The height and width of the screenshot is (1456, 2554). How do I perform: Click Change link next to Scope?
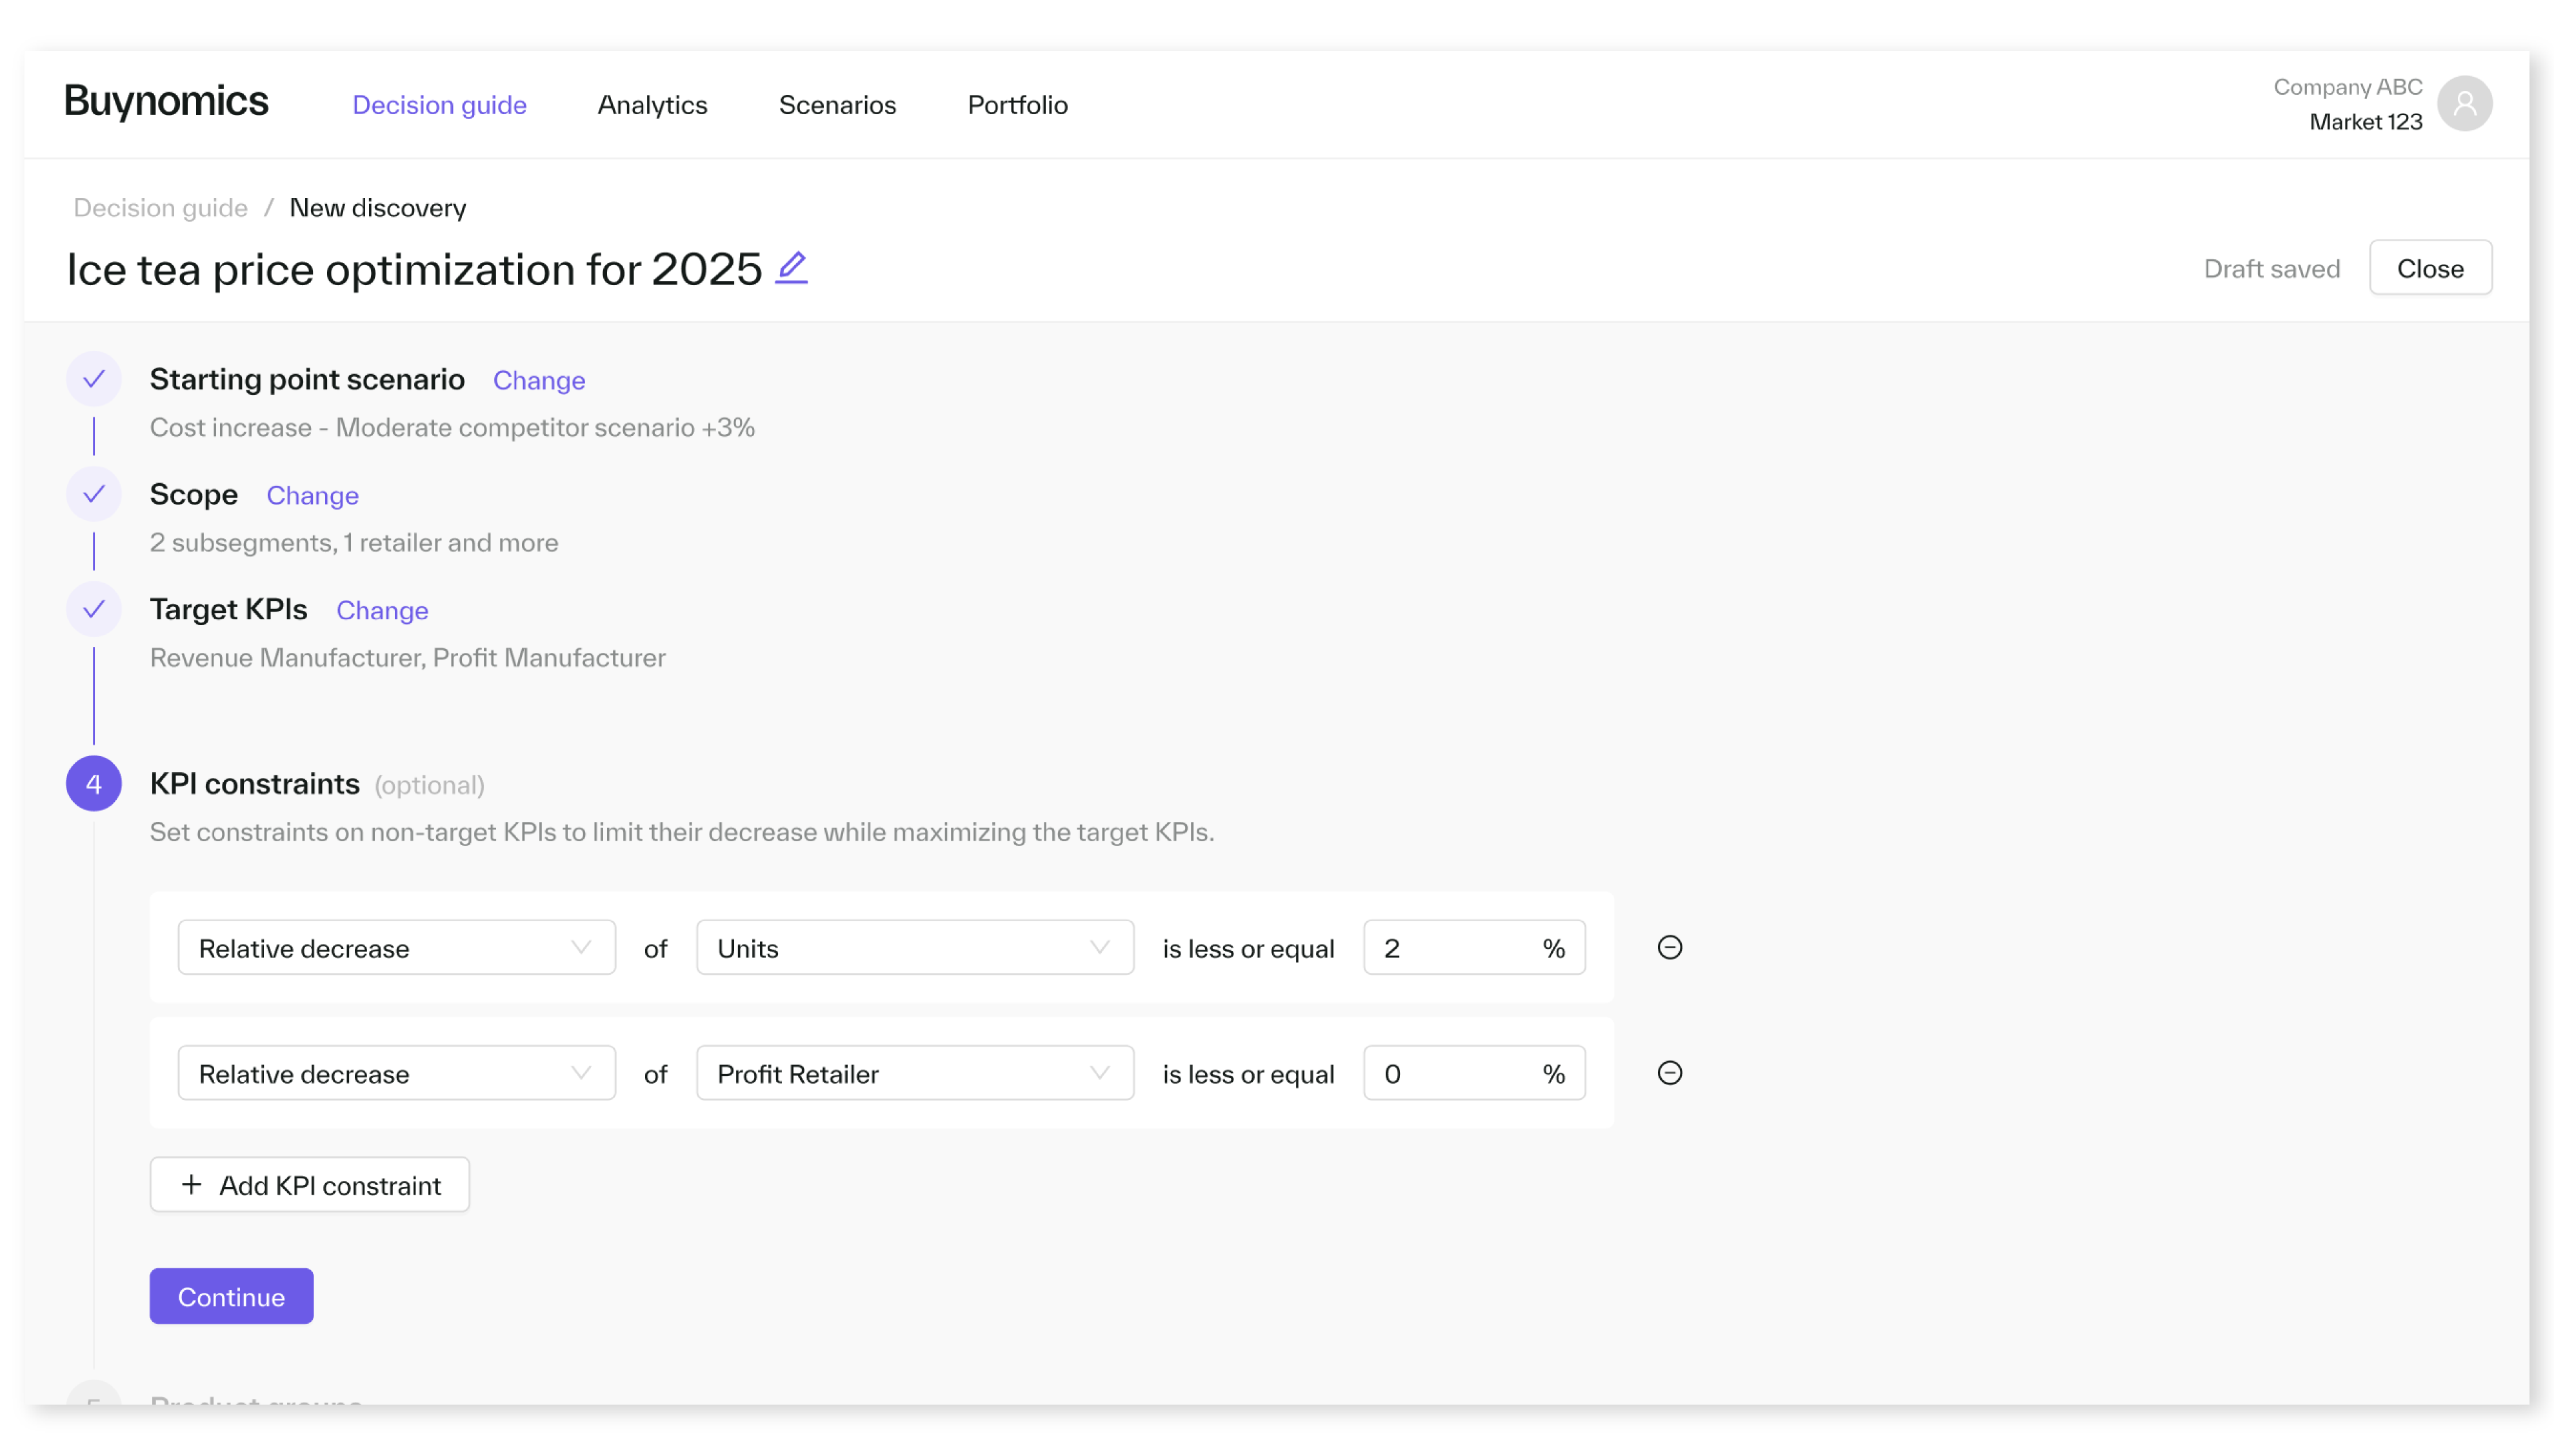312,495
